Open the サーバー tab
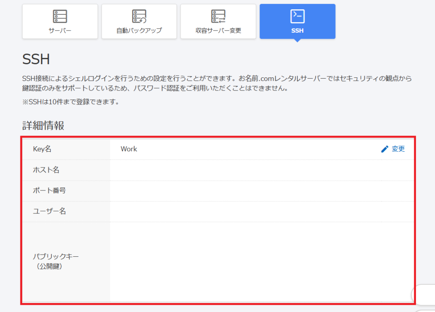 tap(60, 21)
